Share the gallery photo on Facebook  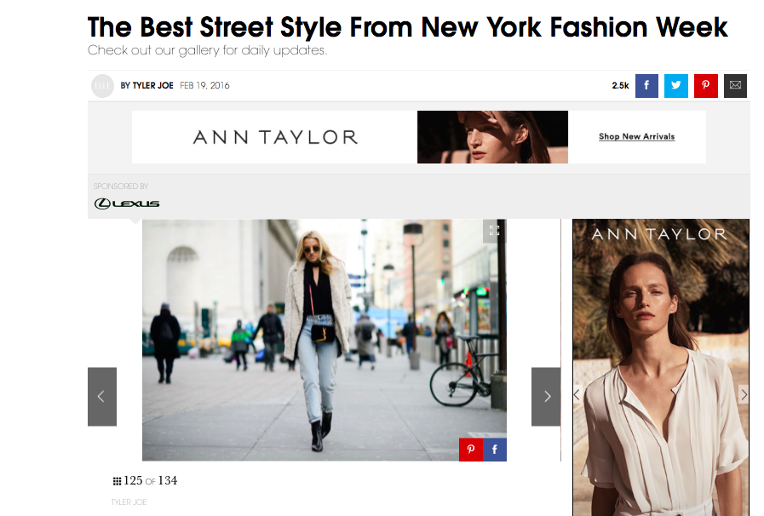(x=495, y=449)
